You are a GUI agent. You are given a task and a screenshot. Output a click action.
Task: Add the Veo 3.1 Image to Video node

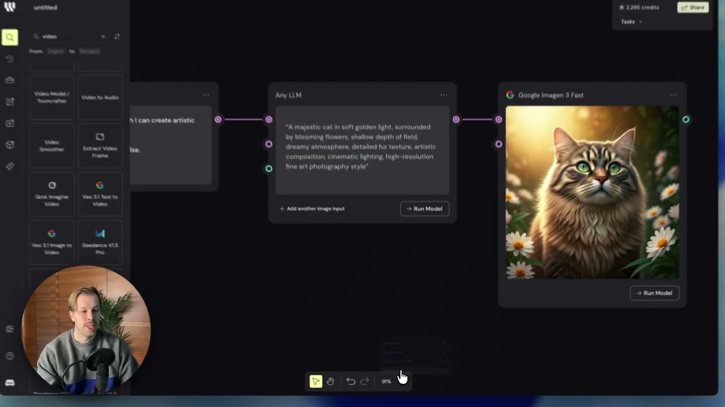coord(52,243)
